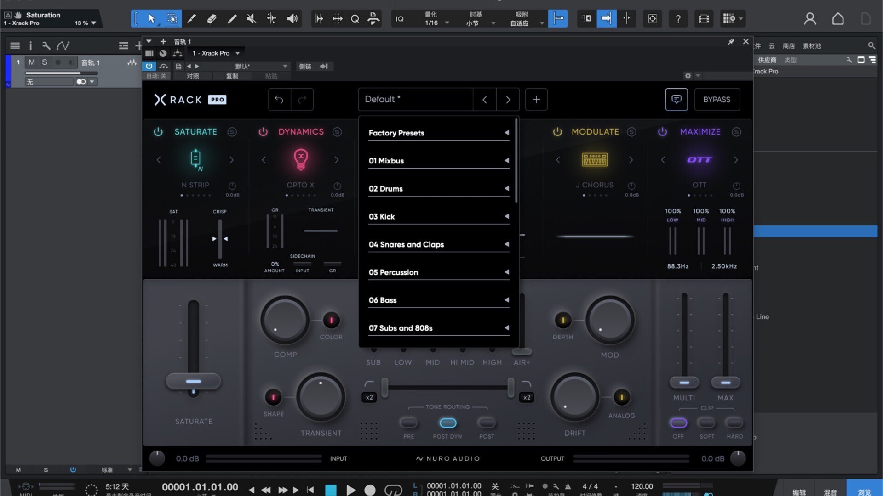This screenshot has height=496, width=883.
Task: Pin the Xrack Pro plugin window
Action: [x=731, y=42]
